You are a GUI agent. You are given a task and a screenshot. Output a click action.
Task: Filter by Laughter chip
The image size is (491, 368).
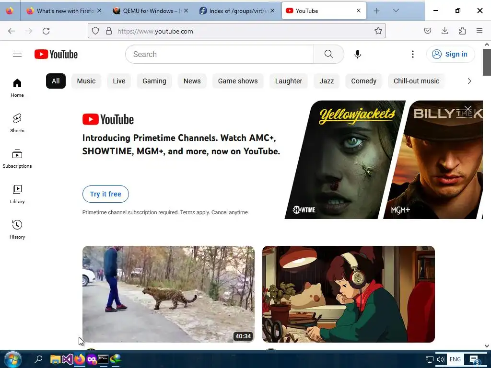pos(289,81)
